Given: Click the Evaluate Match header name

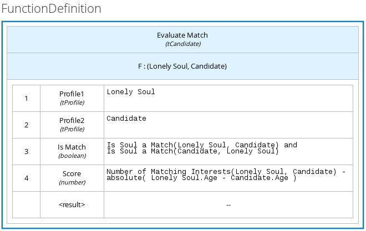Looking at the screenshot, I should [x=182, y=35].
